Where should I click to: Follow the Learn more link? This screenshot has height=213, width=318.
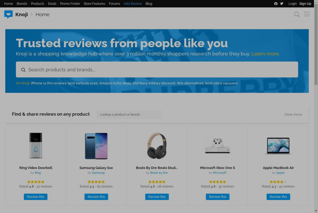(x=265, y=54)
